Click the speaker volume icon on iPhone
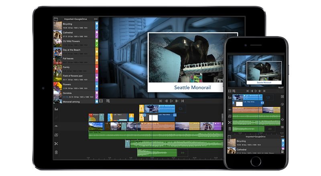 [282, 120]
